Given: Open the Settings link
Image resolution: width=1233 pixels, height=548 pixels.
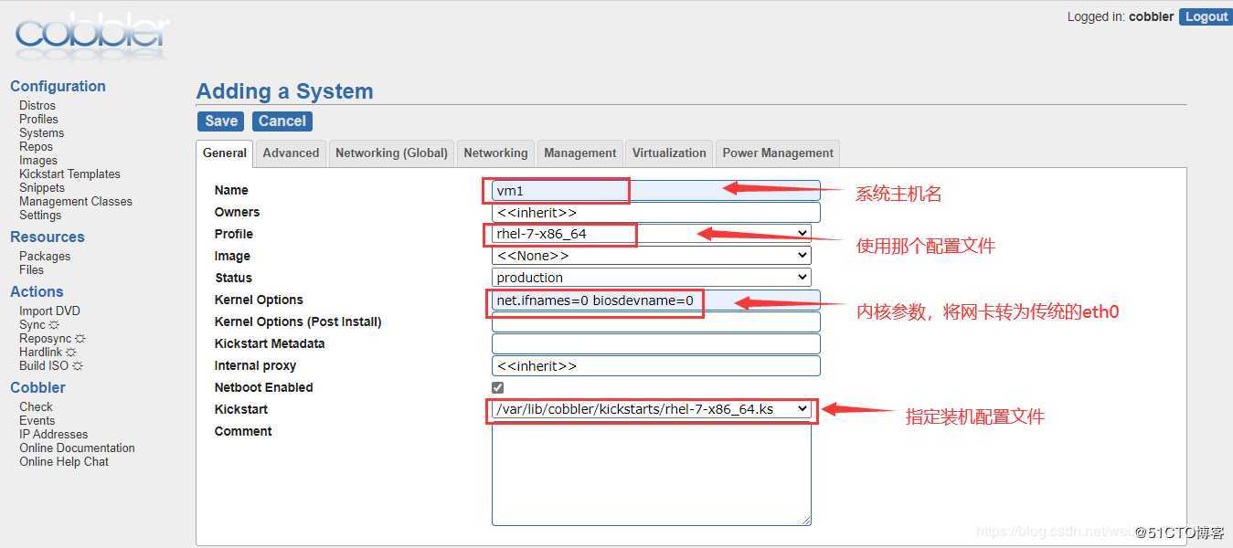Looking at the screenshot, I should (x=40, y=216).
